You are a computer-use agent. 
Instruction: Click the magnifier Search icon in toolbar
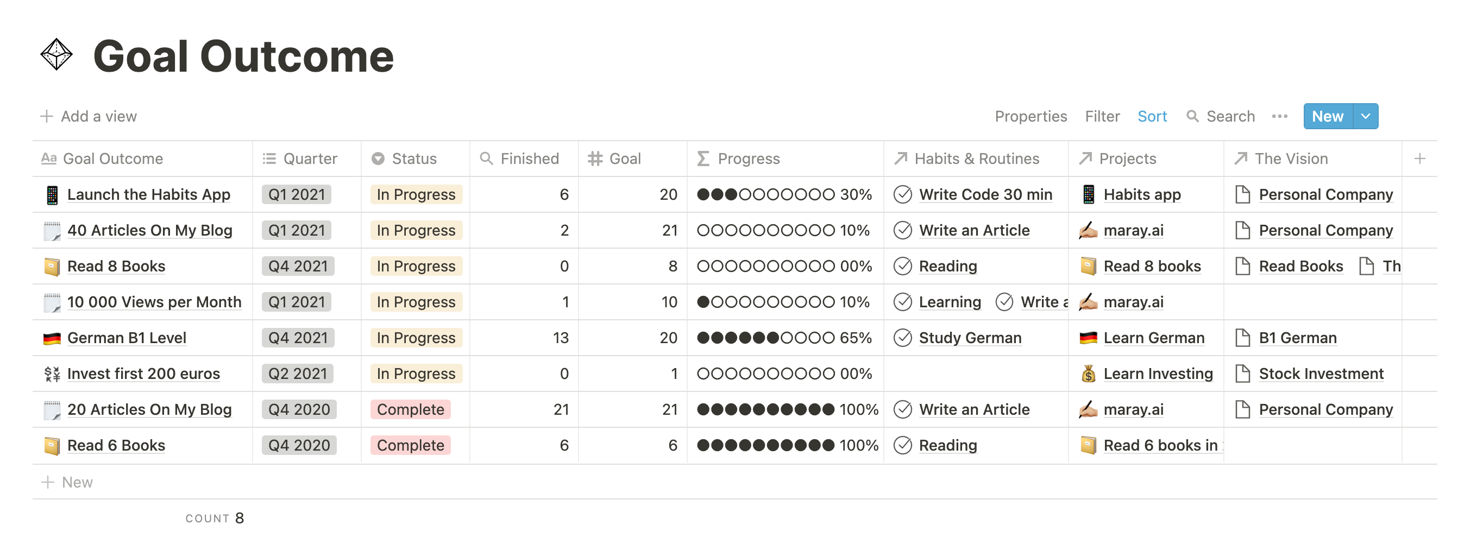1192,116
